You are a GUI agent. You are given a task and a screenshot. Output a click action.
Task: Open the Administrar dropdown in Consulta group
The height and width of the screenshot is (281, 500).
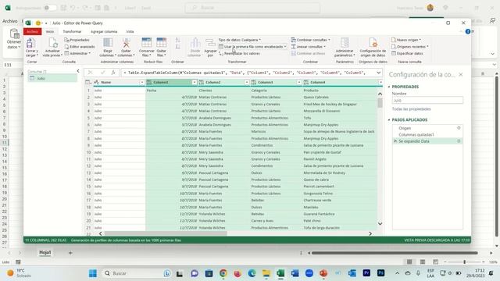[77, 54]
